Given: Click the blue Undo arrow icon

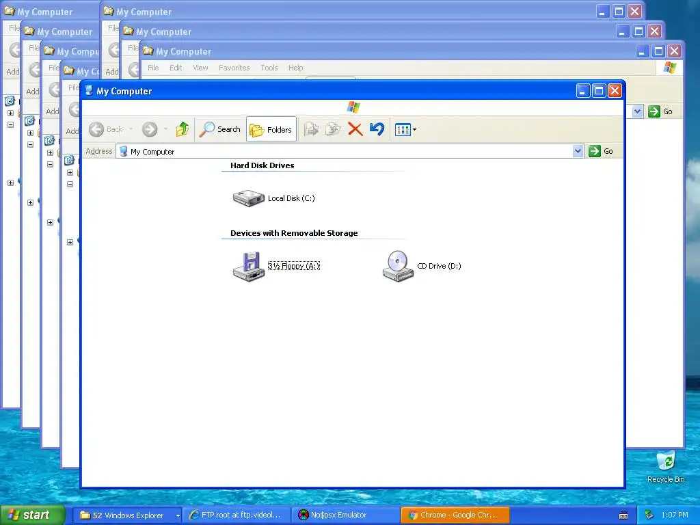Looking at the screenshot, I should pos(377,129).
